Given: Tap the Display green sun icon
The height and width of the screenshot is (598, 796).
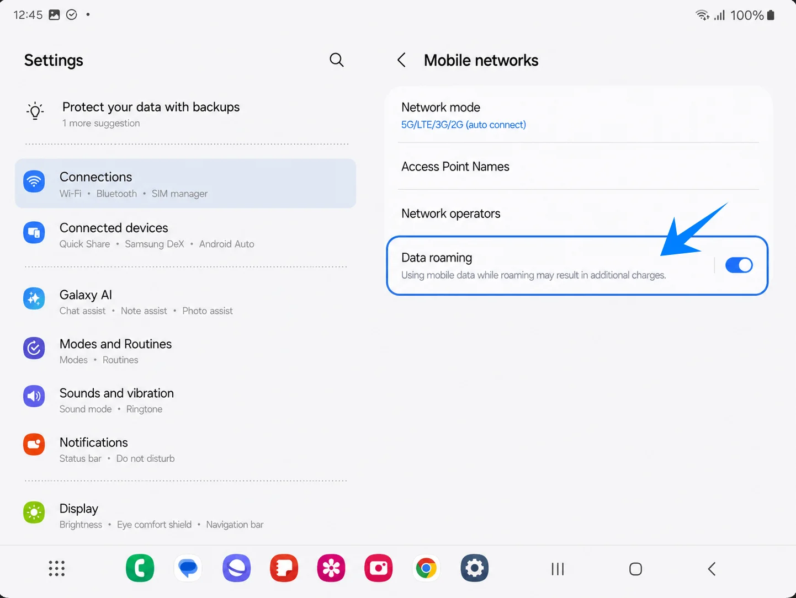Looking at the screenshot, I should [x=34, y=512].
